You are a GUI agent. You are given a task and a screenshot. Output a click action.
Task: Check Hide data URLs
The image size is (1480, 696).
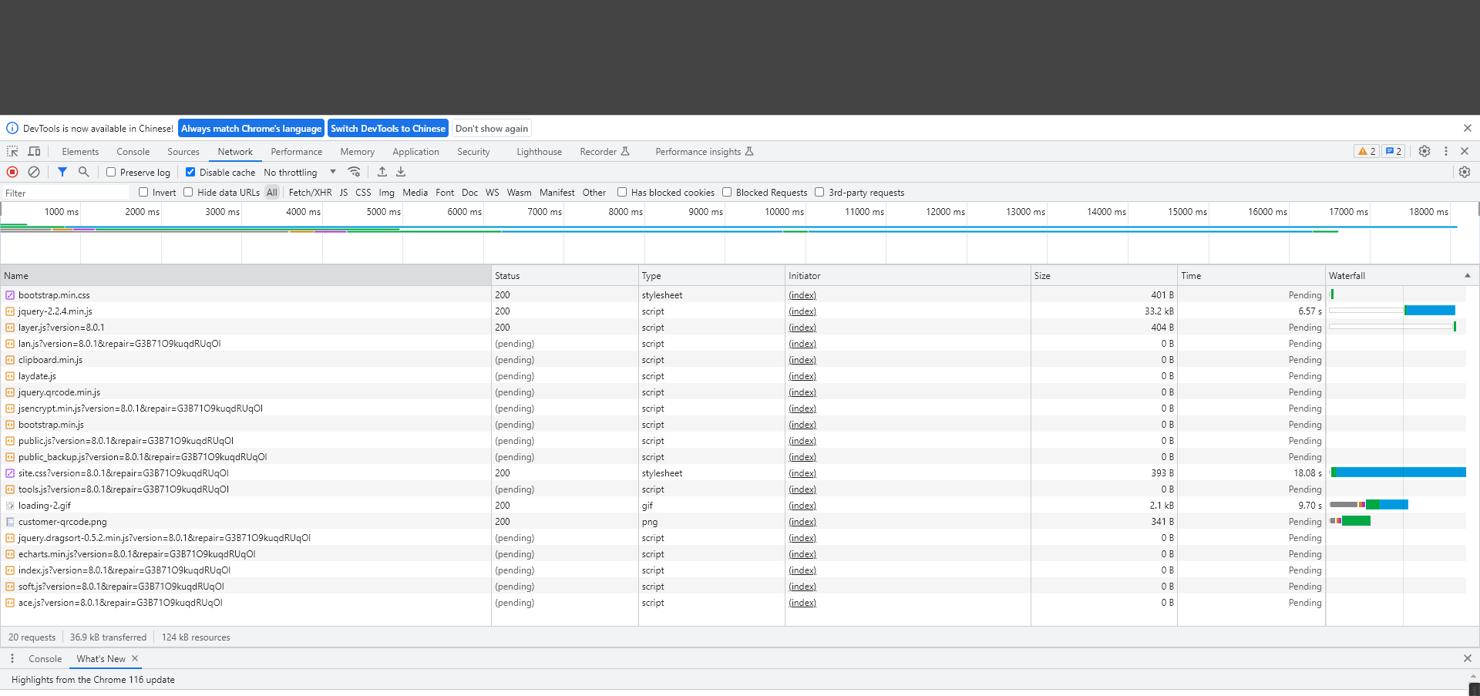click(188, 192)
